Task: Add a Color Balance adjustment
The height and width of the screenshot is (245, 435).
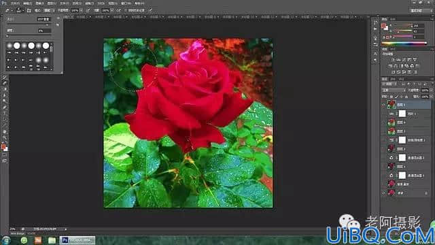Action: point(396,66)
